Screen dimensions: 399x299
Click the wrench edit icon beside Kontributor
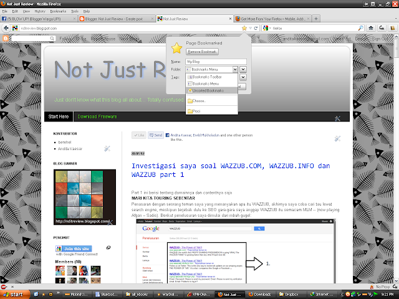[107, 148]
